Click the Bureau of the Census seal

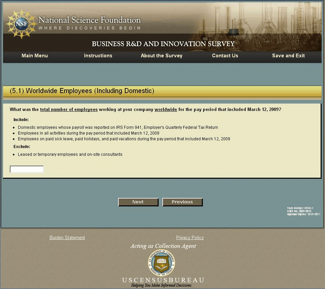161,262
